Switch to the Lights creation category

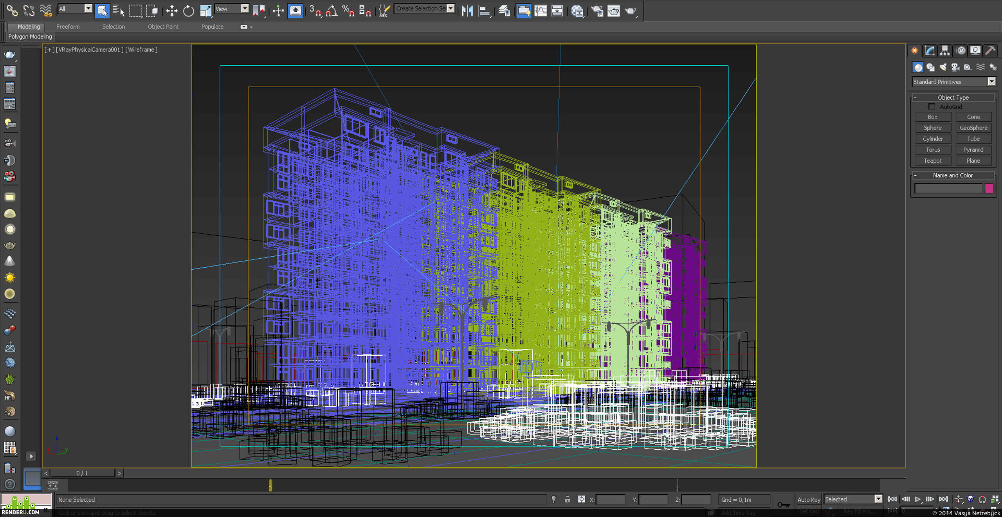coord(943,67)
